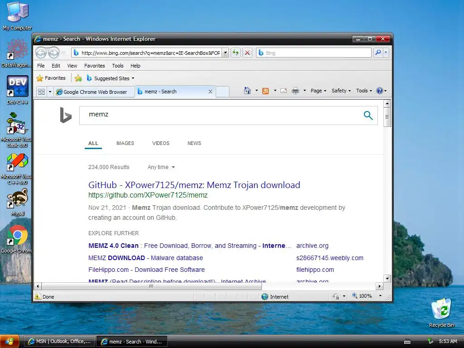This screenshot has width=464, height=348.
Task: Click the horizontal scrollbar right arrow
Action: (x=380, y=286)
